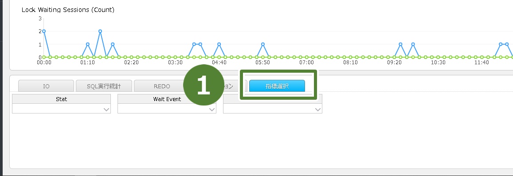Click the chart title Lock Waiting Sessions (Count)
The width and height of the screenshot is (513, 176).
click(68, 10)
